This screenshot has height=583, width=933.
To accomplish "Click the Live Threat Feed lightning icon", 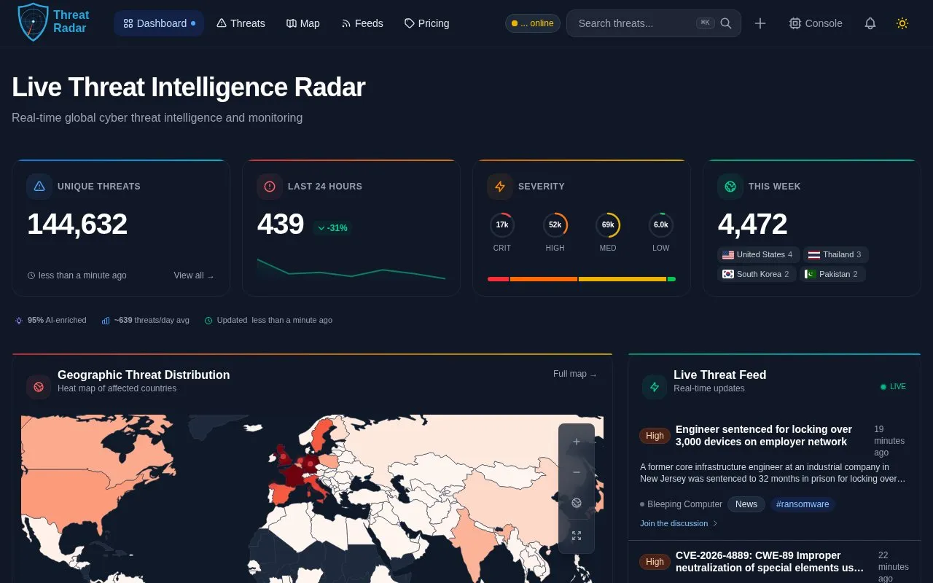I will coord(655,387).
